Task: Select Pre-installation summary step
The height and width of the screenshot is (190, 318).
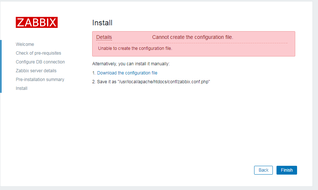Action: (40, 79)
